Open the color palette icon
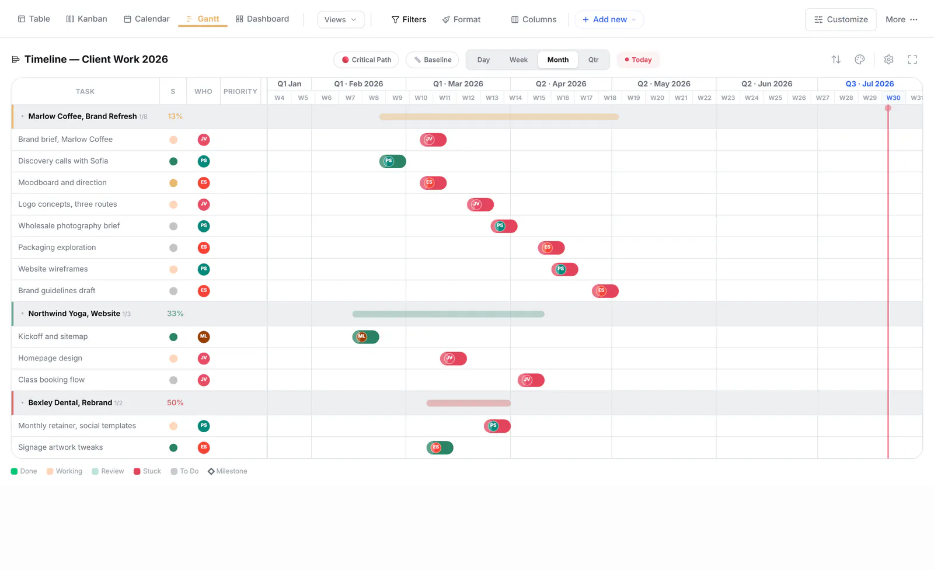The width and height of the screenshot is (934, 570). pos(860,60)
